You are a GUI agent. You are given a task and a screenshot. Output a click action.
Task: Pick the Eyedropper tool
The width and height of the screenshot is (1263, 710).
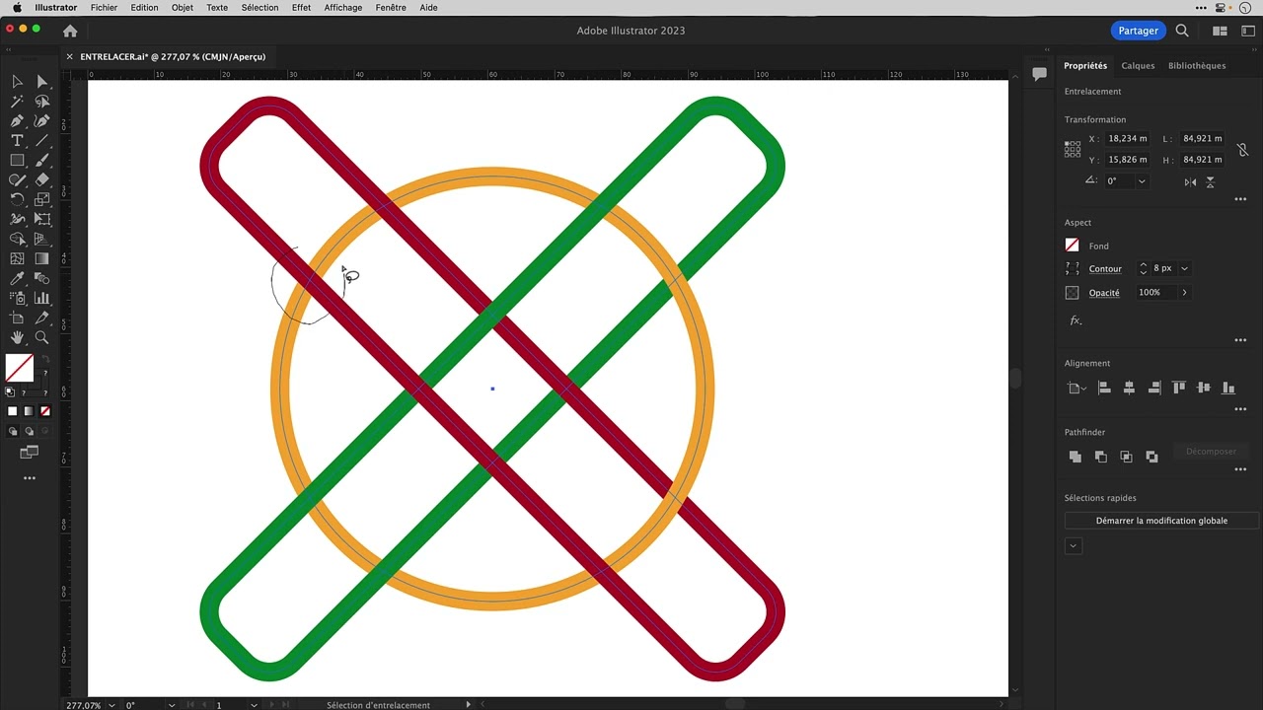pos(17,279)
